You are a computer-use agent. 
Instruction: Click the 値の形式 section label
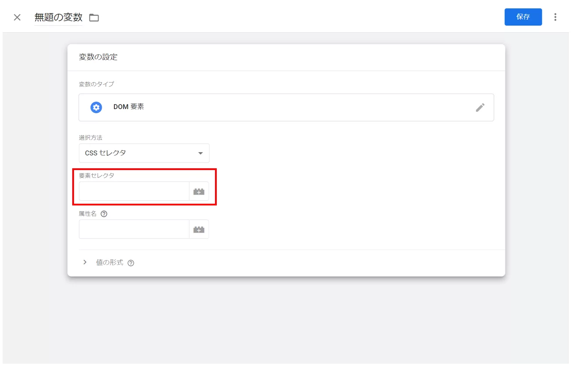pos(109,263)
